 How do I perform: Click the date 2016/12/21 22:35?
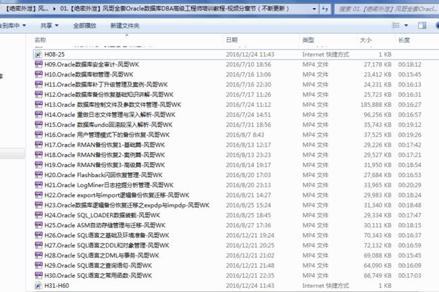pos(250,276)
